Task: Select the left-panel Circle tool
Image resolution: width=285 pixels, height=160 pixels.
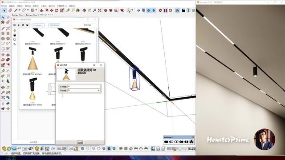Action: click(3, 39)
